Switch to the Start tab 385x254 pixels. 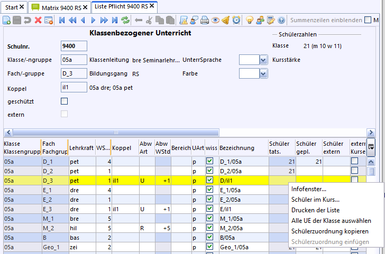(12, 7)
